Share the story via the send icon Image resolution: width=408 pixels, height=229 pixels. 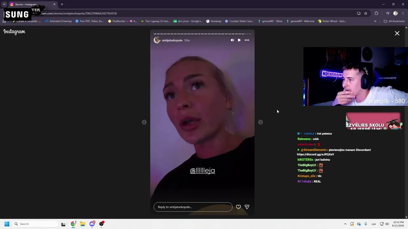click(x=247, y=207)
